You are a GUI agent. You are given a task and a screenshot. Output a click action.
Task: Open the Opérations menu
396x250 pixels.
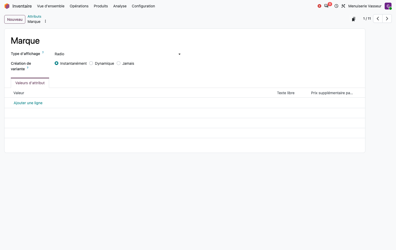pyautogui.click(x=79, y=6)
